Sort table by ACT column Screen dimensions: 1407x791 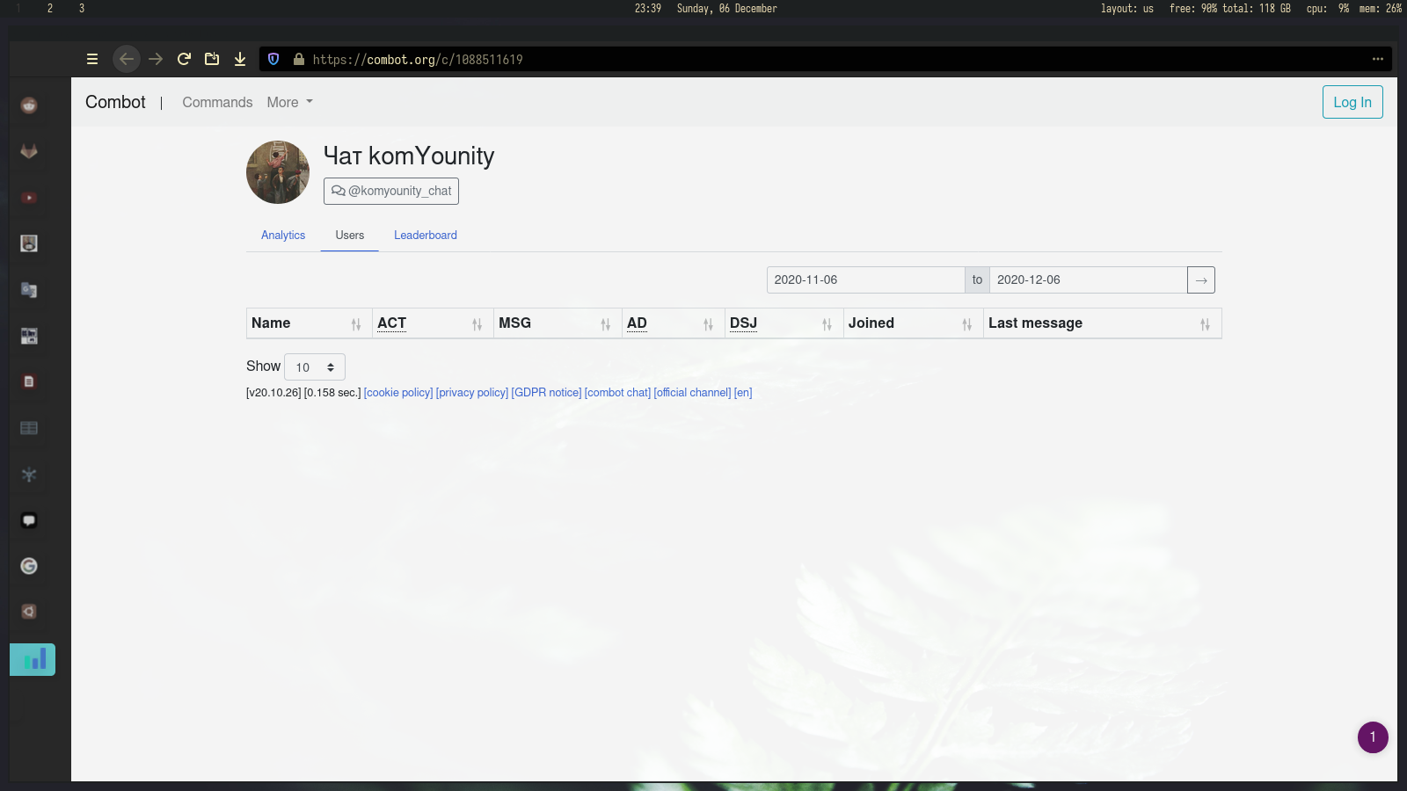coord(432,323)
